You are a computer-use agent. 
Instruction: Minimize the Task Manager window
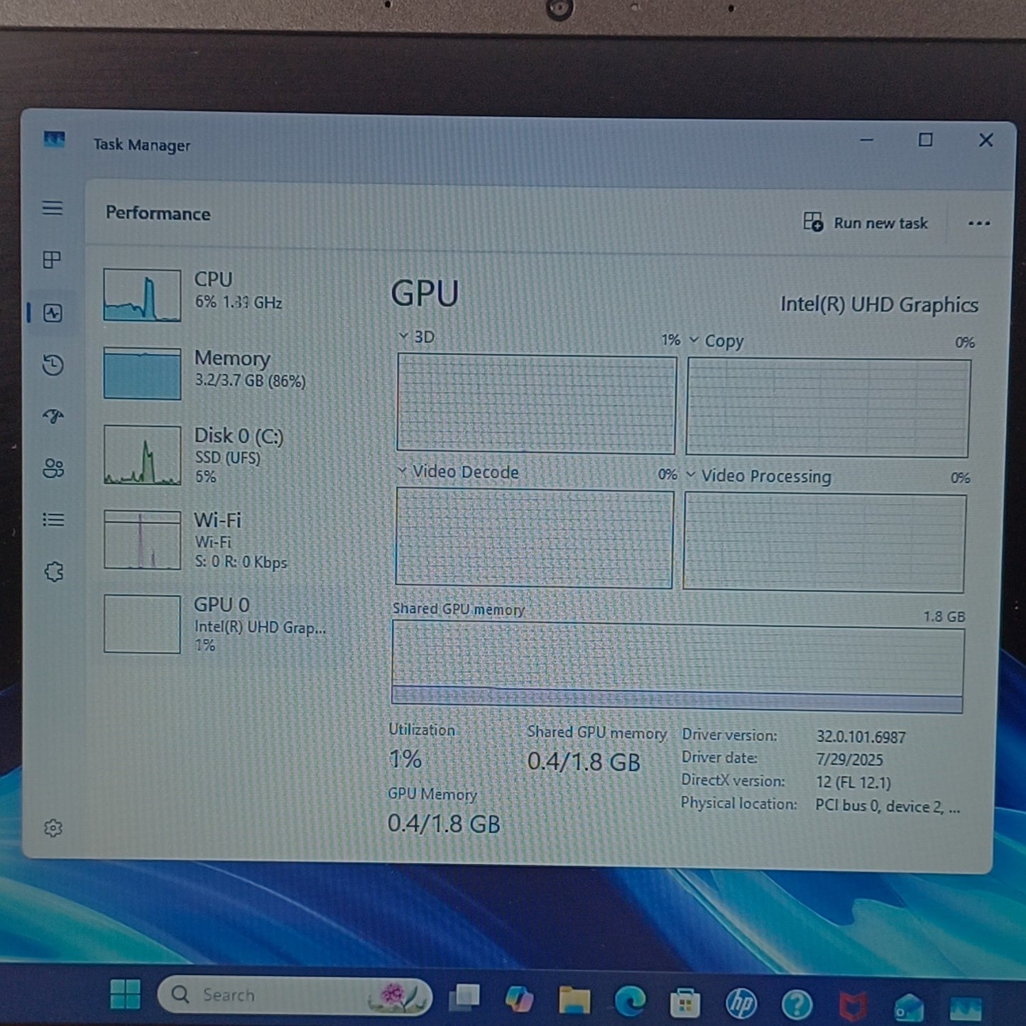coord(866,140)
